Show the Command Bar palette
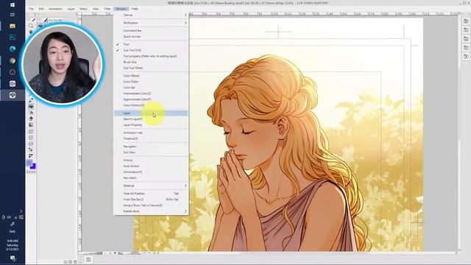Image resolution: width=471 pixels, height=265 pixels. point(151,31)
